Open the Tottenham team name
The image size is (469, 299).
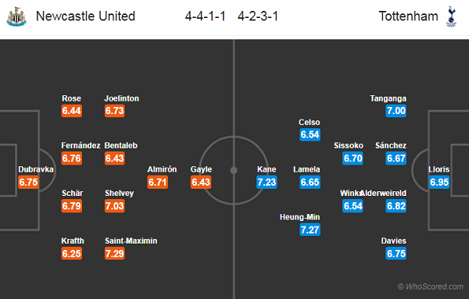[408, 16]
